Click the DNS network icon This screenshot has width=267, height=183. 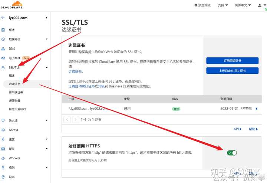pyautogui.click(x=3, y=49)
